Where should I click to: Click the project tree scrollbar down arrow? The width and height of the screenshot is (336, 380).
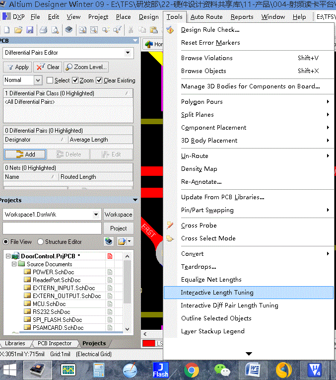128,329
